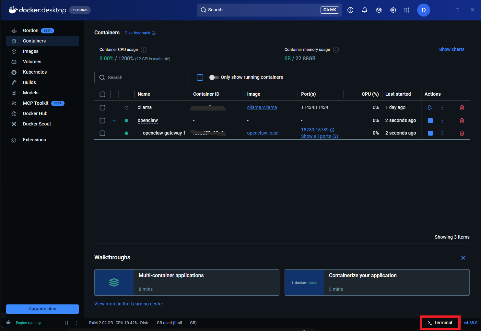481x331 pixels.
Task: Open more actions menu for ollama
Action: click(x=442, y=108)
